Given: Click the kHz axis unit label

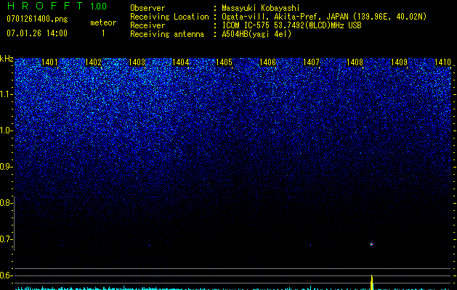Looking at the screenshot, I should point(7,59).
